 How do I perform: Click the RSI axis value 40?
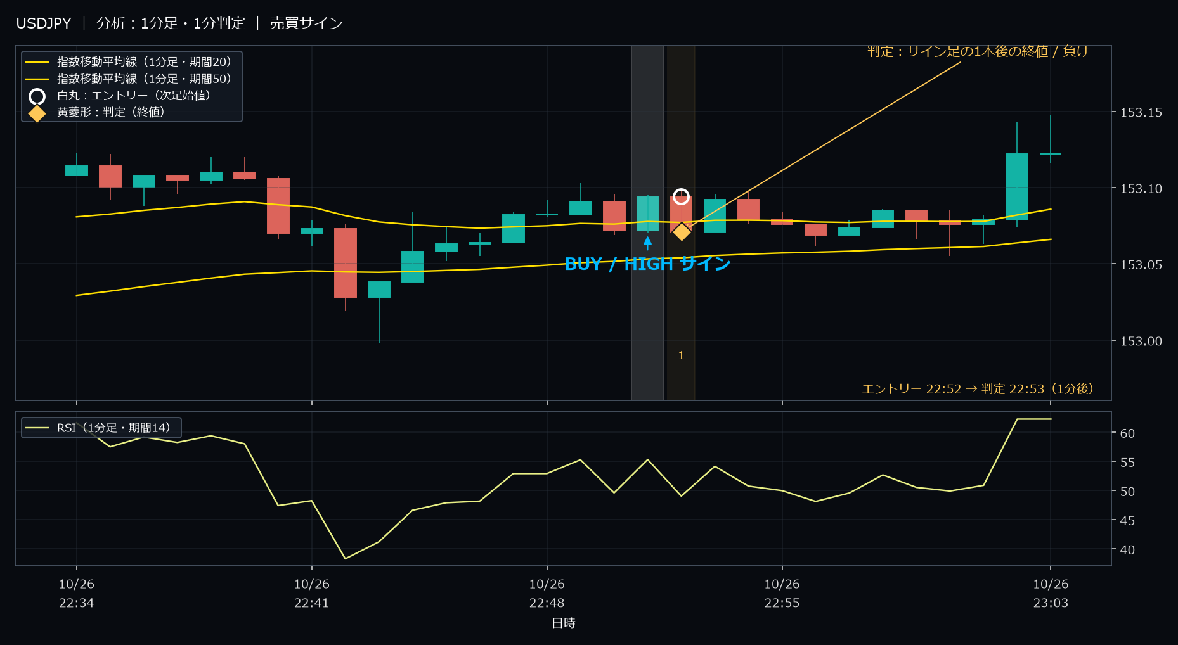(1127, 550)
